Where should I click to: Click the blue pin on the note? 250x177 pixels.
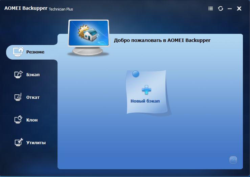pyautogui.click(x=136, y=74)
